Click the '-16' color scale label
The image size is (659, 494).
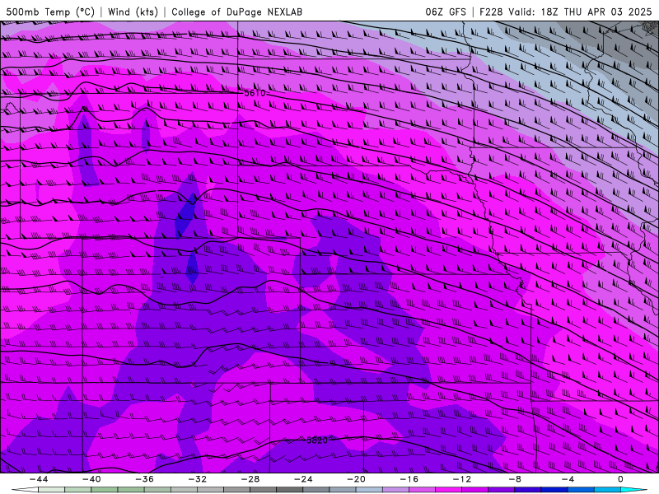click(x=409, y=479)
